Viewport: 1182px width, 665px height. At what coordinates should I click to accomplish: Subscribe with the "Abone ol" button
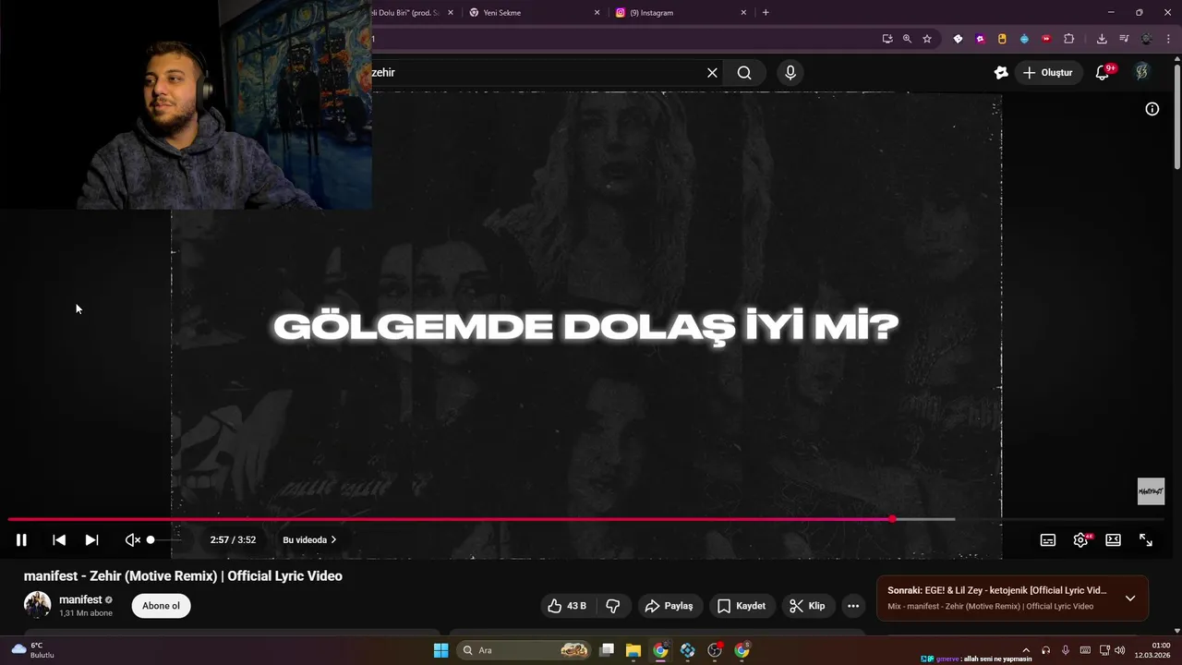[x=161, y=606]
